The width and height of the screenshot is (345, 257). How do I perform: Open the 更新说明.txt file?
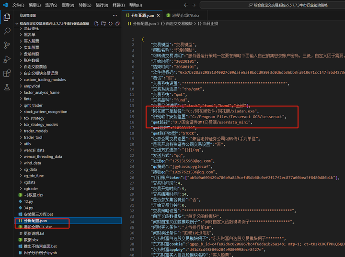click(x=34, y=233)
